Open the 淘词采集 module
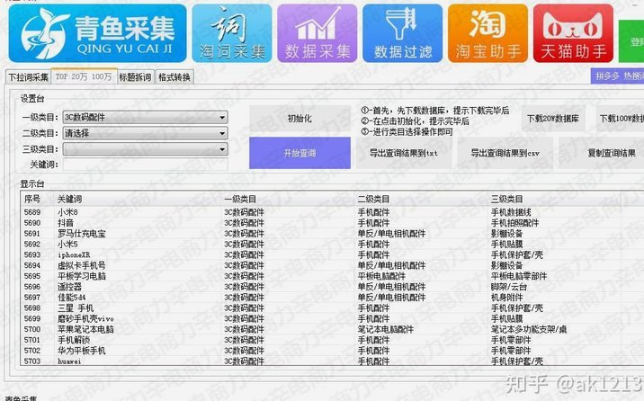 tap(232, 33)
